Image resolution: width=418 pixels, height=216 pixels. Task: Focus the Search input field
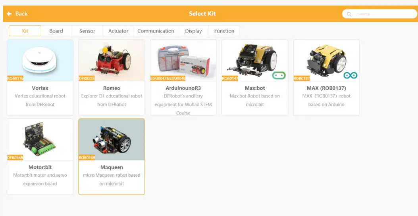[379, 14]
